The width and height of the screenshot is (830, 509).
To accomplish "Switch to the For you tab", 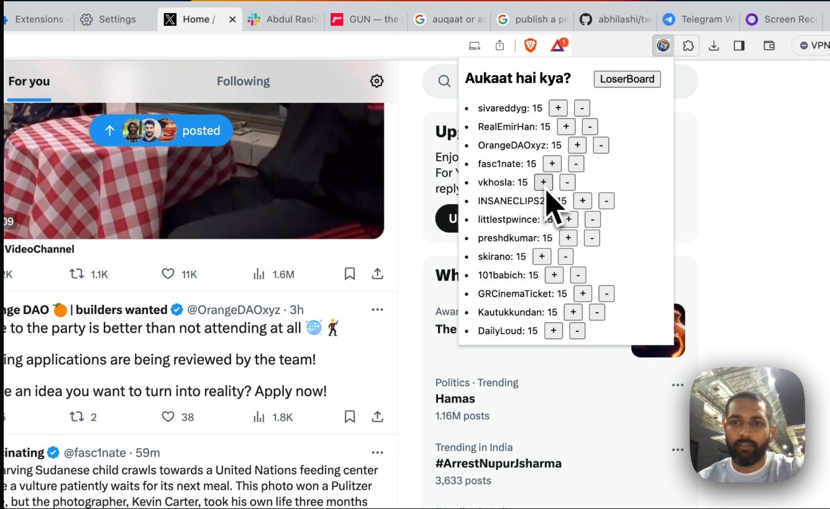I will click(29, 81).
